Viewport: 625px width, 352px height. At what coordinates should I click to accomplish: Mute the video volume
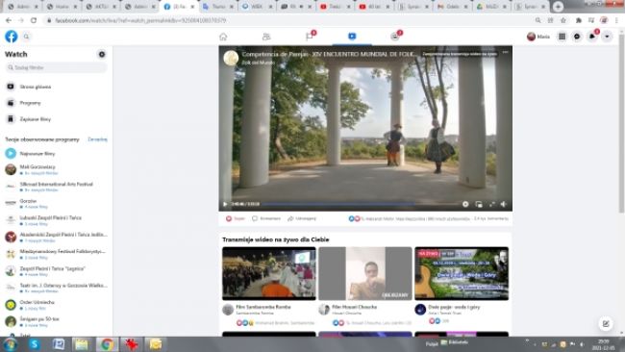click(504, 204)
